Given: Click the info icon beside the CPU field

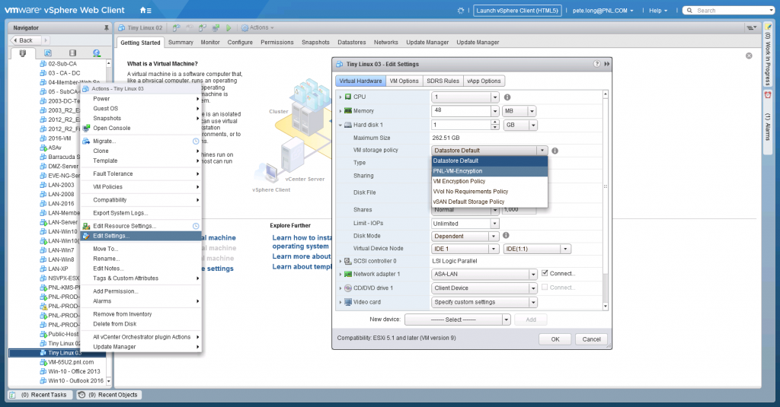Looking at the screenshot, I should tap(507, 97).
